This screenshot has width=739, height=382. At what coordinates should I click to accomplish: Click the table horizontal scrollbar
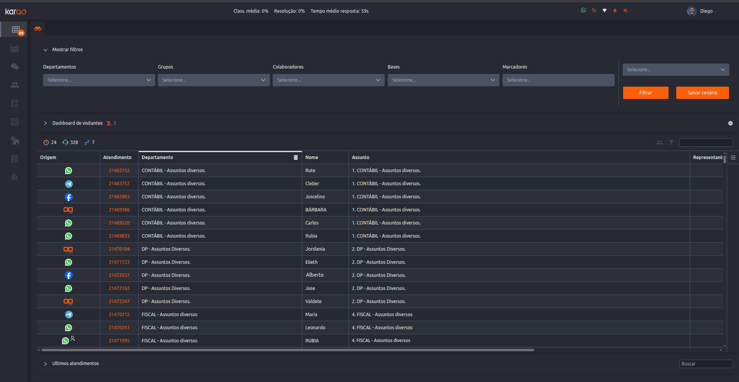coord(287,350)
